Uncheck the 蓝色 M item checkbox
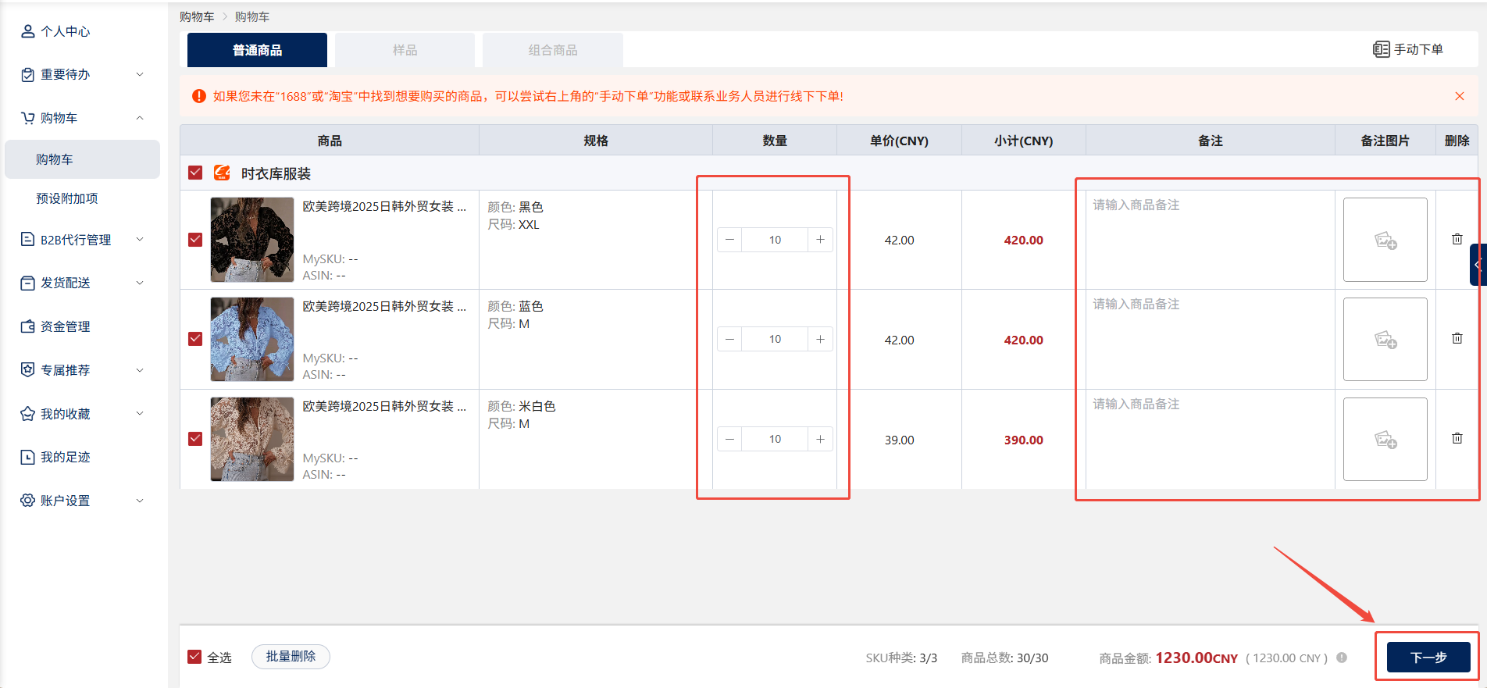Image resolution: width=1487 pixels, height=688 pixels. tap(195, 339)
